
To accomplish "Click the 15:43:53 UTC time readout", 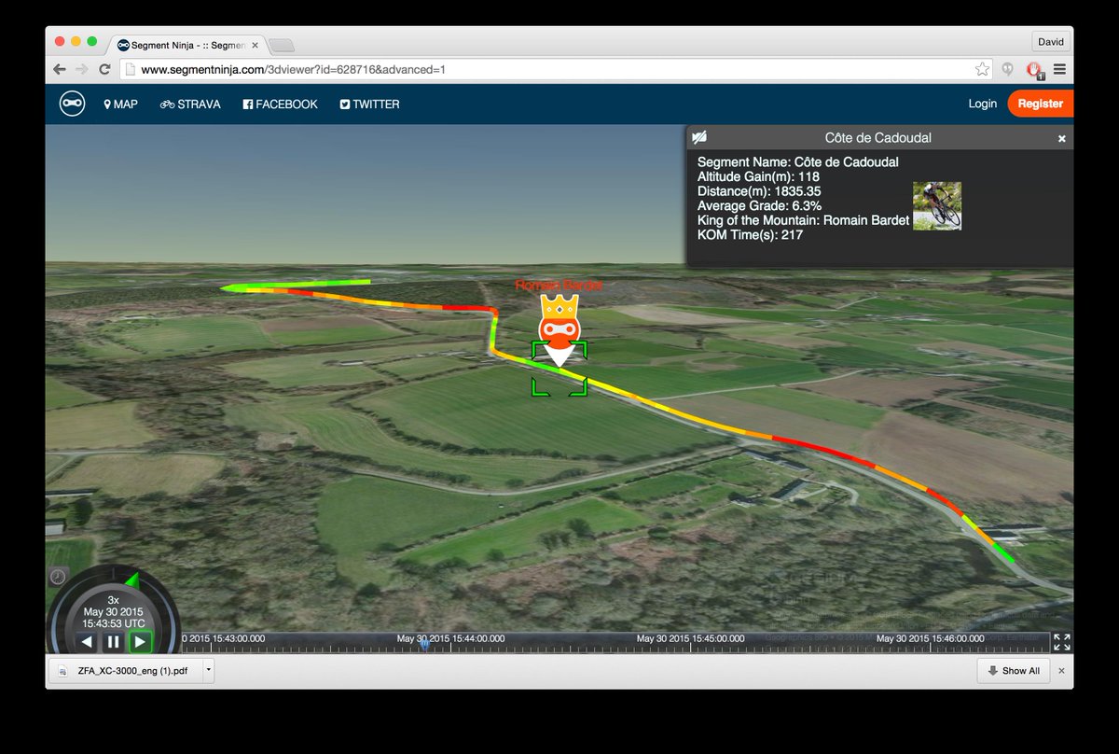I will point(113,623).
